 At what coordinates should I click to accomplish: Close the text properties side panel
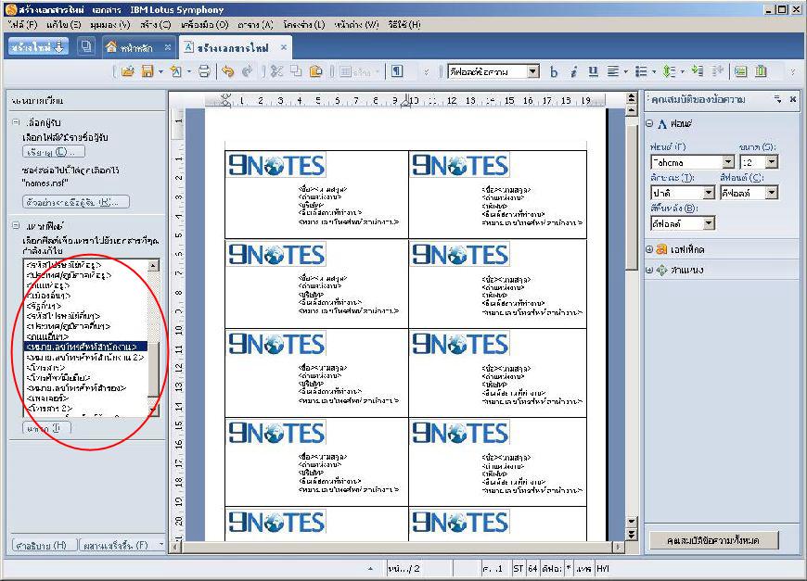pyautogui.click(x=793, y=99)
